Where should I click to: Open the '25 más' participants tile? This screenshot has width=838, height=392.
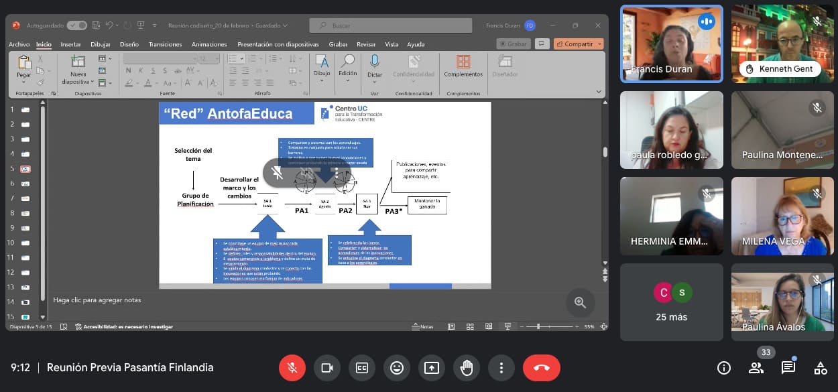pyautogui.click(x=672, y=302)
